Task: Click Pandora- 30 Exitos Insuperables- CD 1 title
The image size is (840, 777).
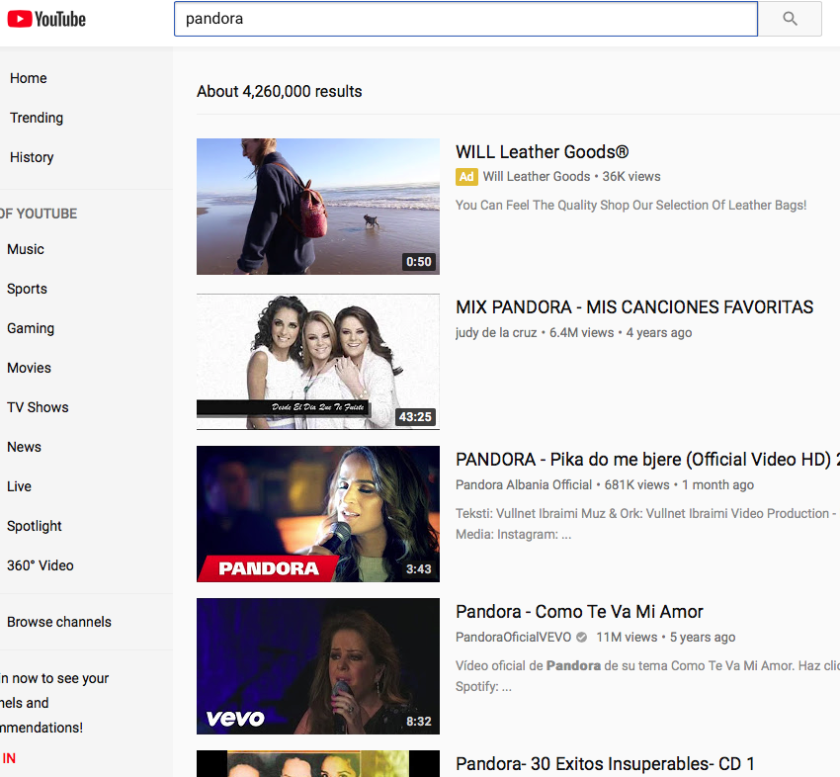Action: click(605, 764)
